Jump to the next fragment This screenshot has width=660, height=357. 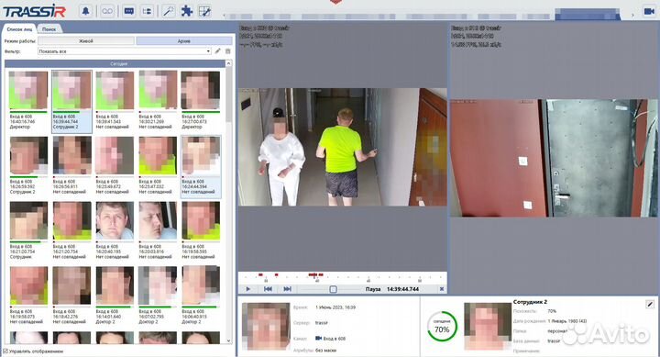287,289
